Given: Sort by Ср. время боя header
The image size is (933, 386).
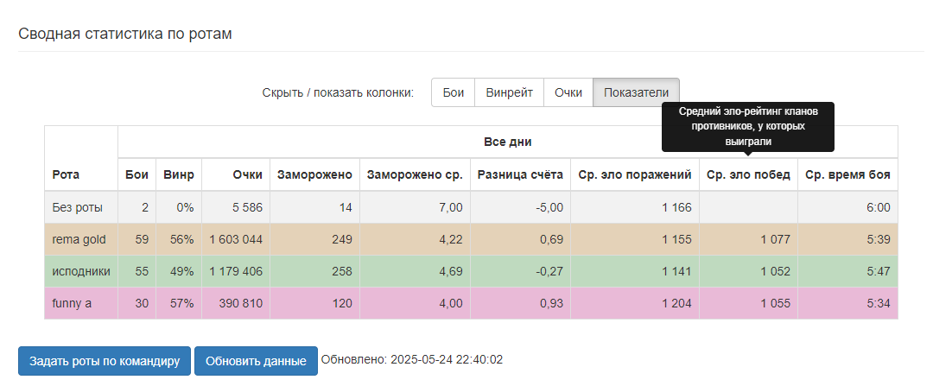Looking at the screenshot, I should pos(848,174).
